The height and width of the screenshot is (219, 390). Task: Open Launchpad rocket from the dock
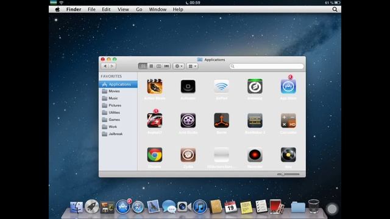(91, 207)
